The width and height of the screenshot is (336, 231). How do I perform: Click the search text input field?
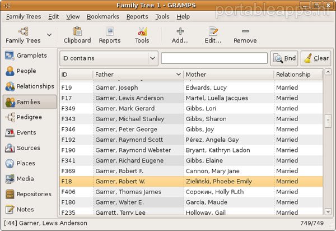coord(214,58)
